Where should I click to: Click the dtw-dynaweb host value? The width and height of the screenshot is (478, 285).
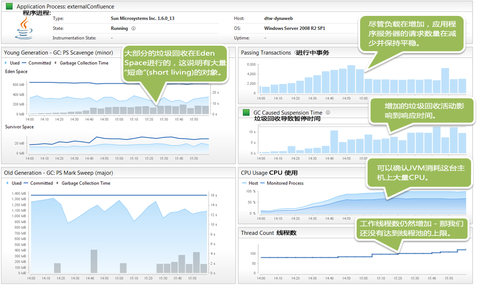tap(279, 18)
